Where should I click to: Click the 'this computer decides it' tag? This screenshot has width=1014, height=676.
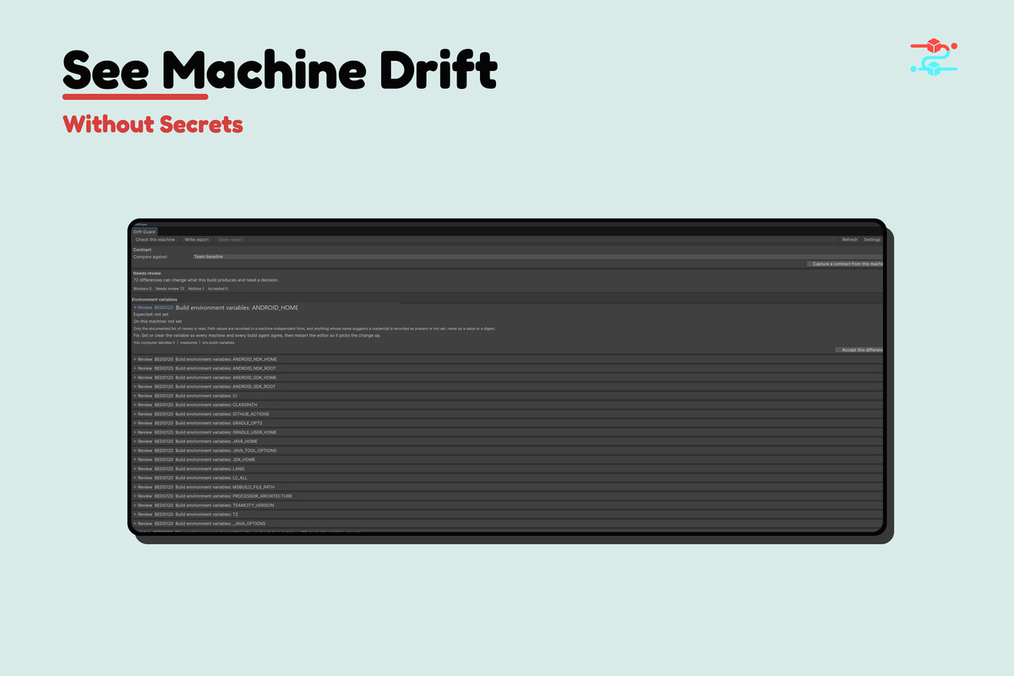[155, 342]
